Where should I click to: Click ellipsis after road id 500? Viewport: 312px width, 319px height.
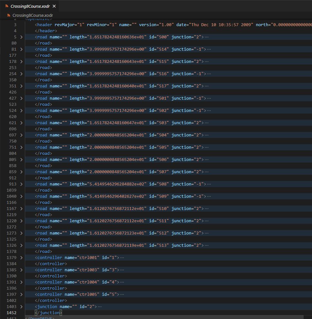206,37
